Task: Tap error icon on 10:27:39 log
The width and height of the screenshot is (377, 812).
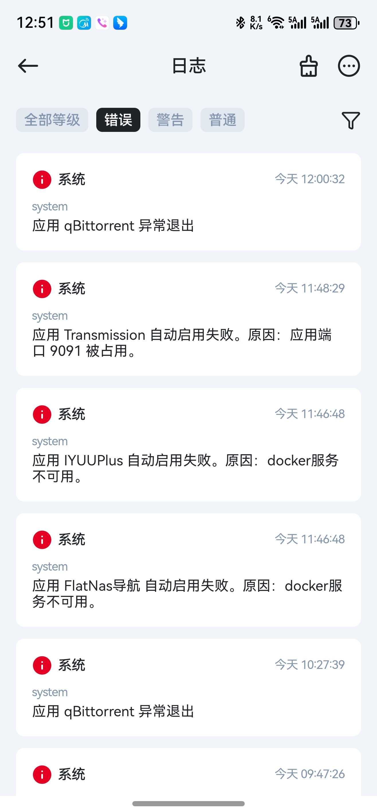Action: 42,665
